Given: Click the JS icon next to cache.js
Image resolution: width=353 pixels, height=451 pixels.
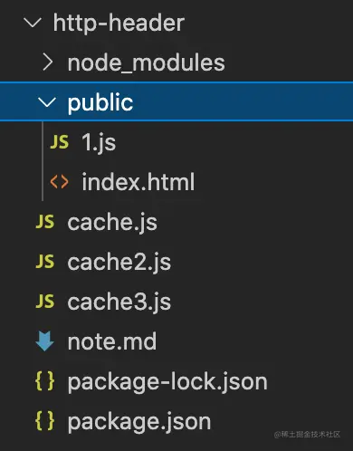Looking at the screenshot, I should pyautogui.click(x=45, y=222).
